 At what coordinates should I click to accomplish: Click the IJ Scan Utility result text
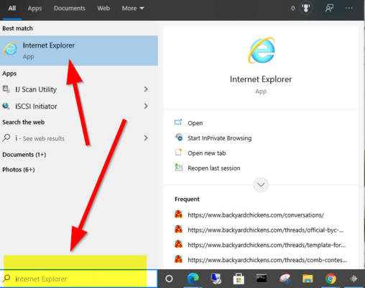[x=36, y=89]
